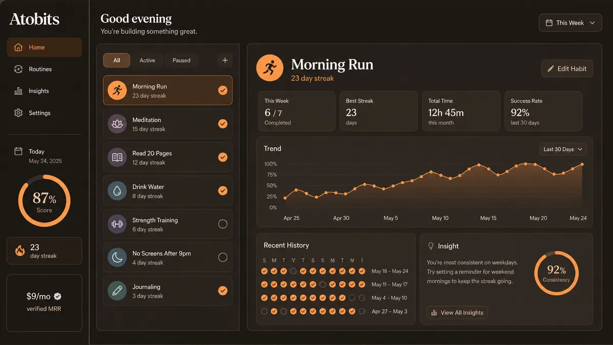Click the Best Streak 23 days card

[379, 111]
